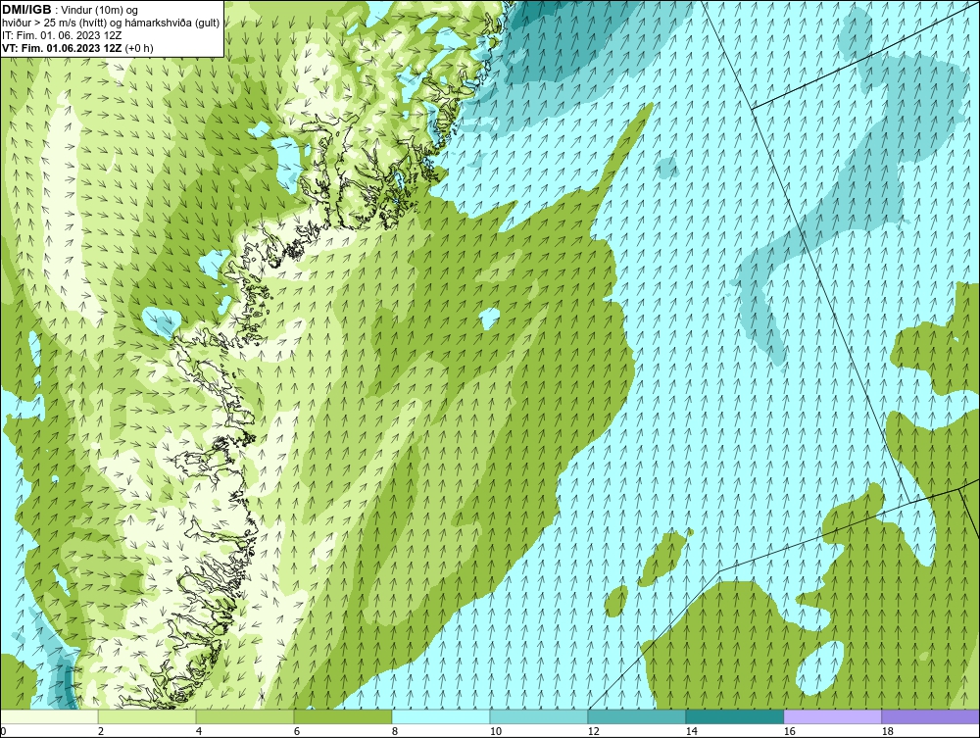Click the 4–6 m/s green legend swatch

pyautogui.click(x=245, y=716)
